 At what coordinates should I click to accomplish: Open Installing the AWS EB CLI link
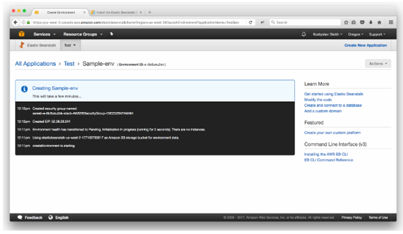pos(326,154)
